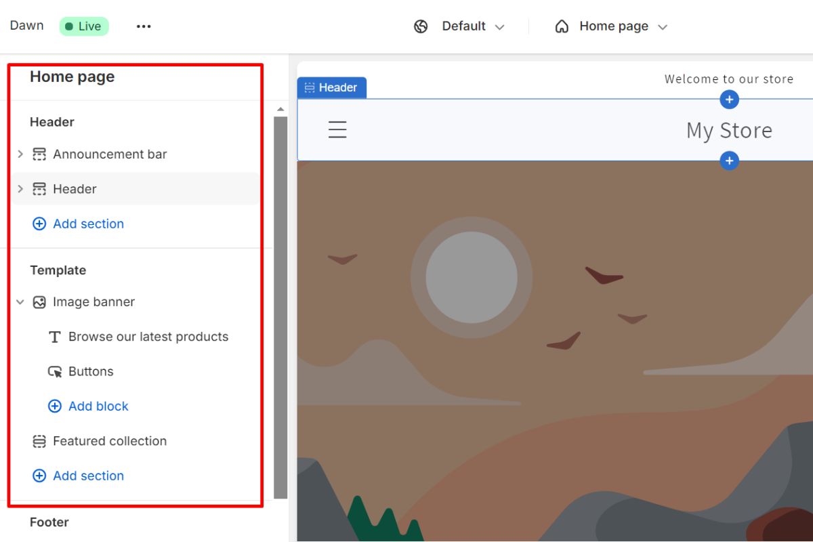Collapse the Image banner section
The image size is (813, 542).
(x=20, y=302)
